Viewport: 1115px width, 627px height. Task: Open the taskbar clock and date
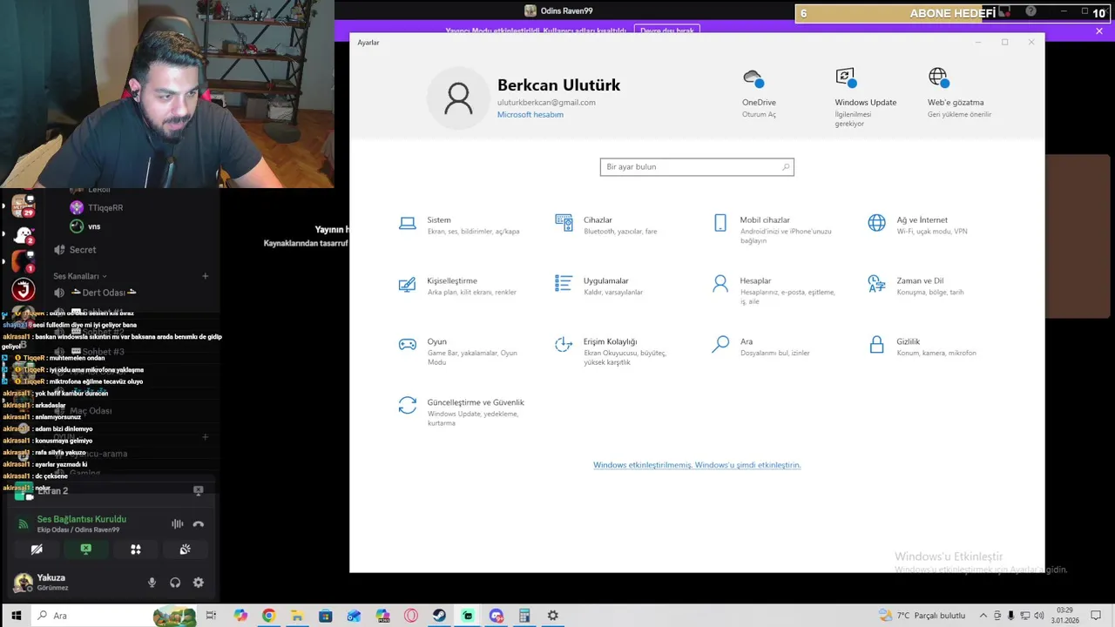(1064, 616)
